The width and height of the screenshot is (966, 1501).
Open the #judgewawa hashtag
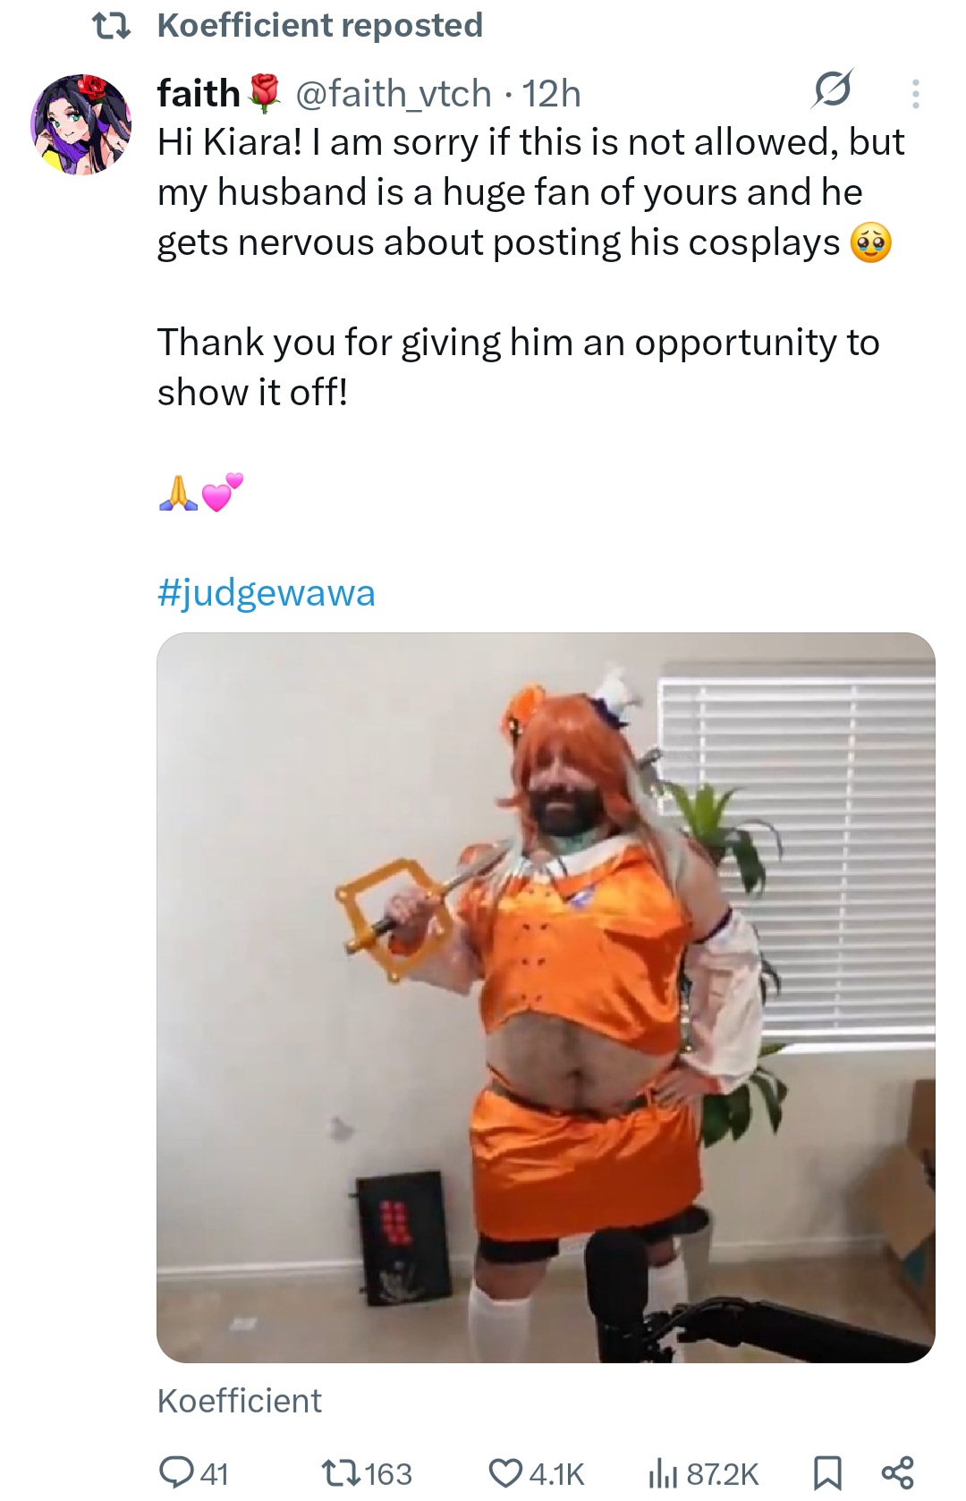[x=267, y=593]
